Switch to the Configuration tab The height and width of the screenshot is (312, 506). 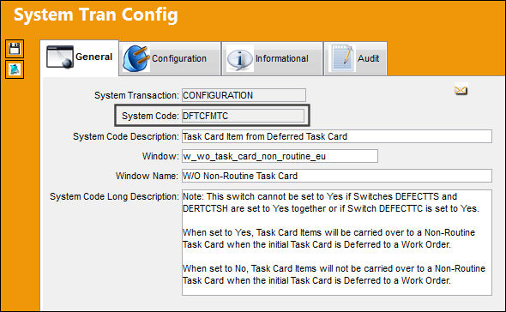point(170,59)
